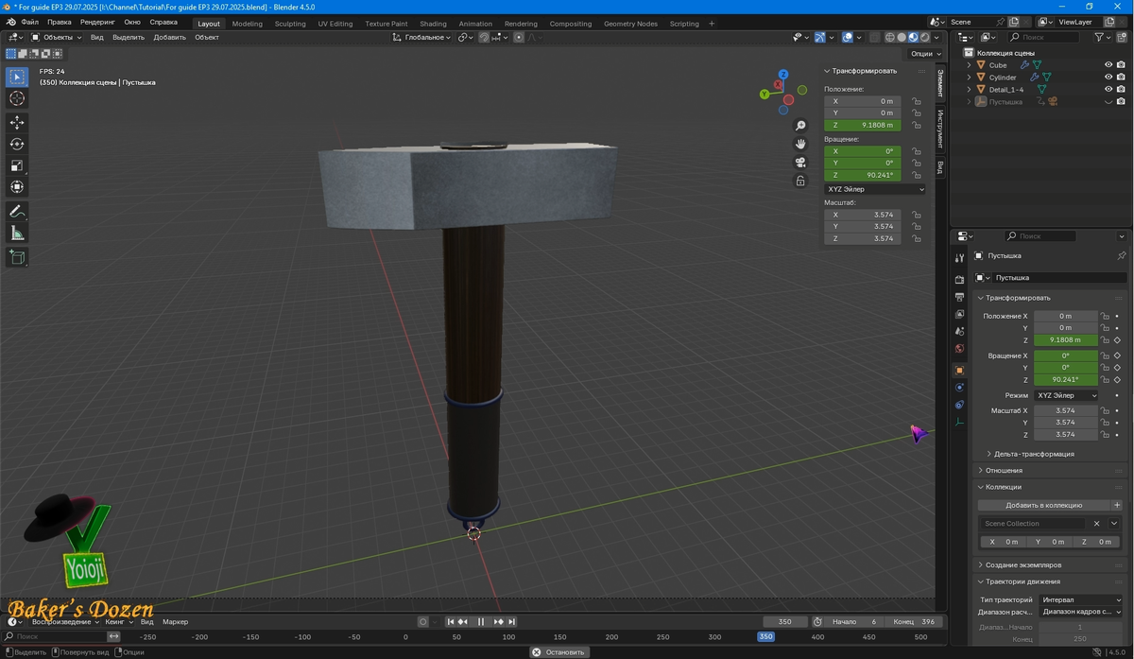The width and height of the screenshot is (1134, 659).
Task: Toggle camera view in the viewport
Action: coord(800,163)
